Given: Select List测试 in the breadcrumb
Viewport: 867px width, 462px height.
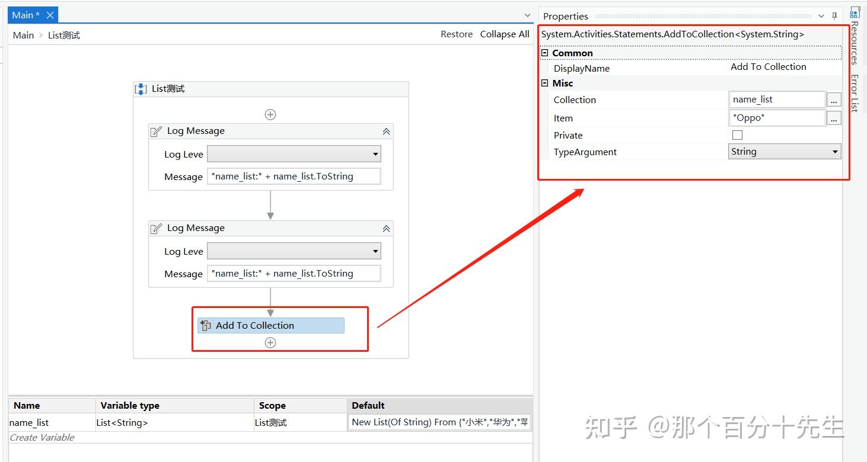Looking at the screenshot, I should 63,35.
